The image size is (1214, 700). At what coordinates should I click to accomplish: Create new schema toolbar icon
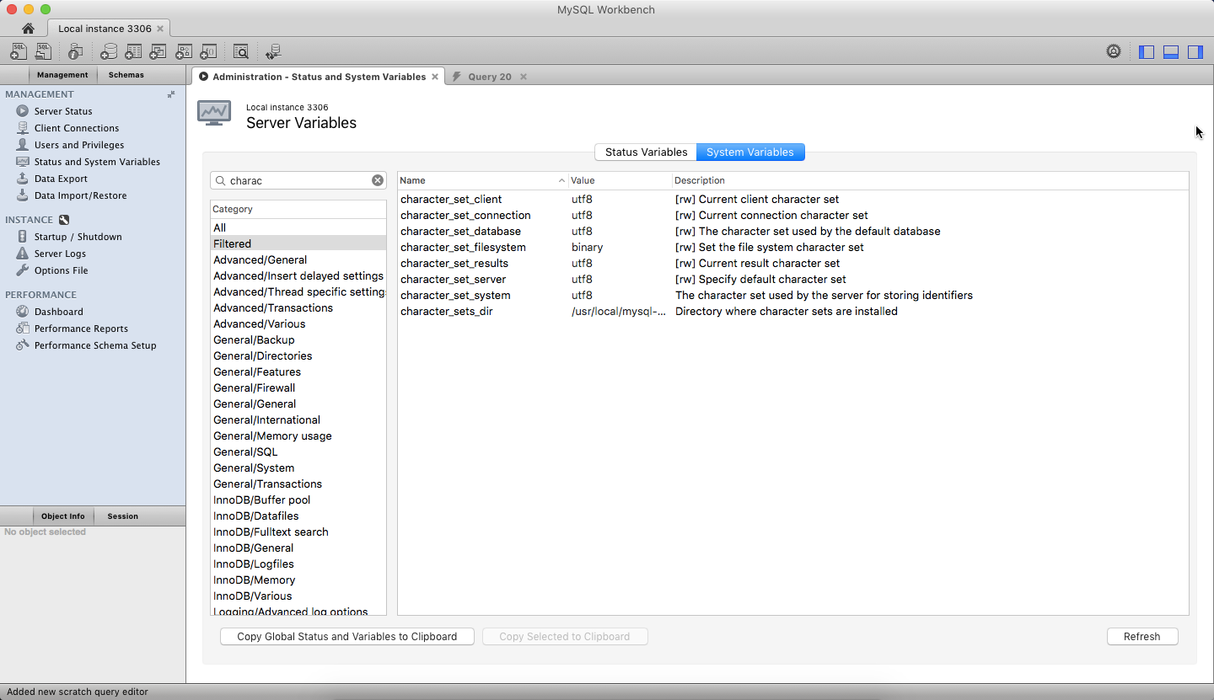click(109, 51)
